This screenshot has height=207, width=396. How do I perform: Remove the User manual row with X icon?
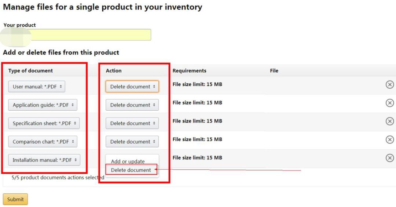[x=390, y=85]
